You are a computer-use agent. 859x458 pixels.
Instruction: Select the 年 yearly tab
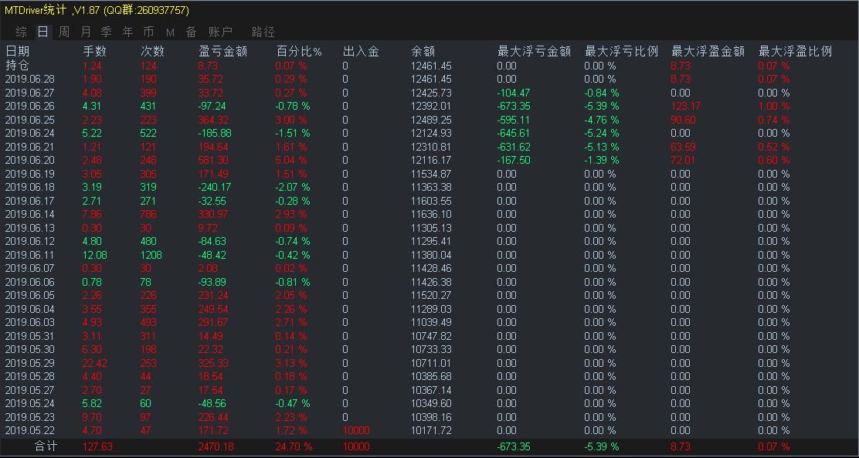click(x=127, y=32)
